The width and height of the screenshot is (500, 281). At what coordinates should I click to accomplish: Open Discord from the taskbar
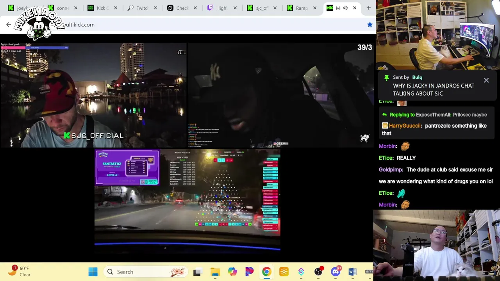point(336,272)
